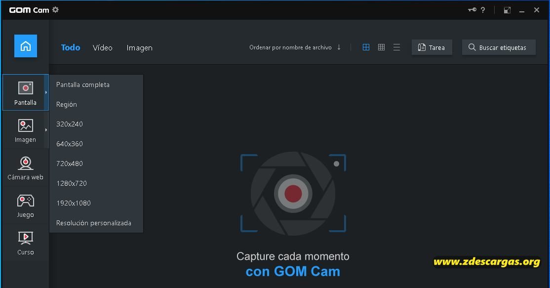This screenshot has width=550, height=288.
Task: Click the license key icon
Action: coord(472,10)
